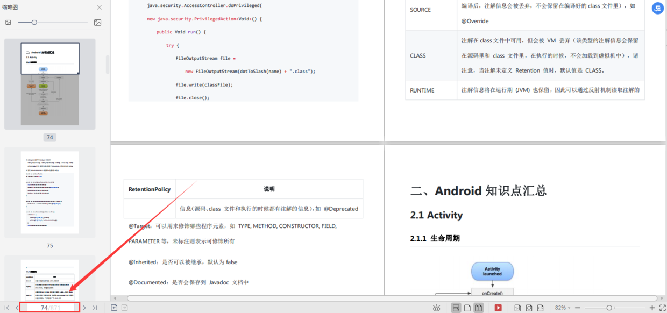Zoom in using the plus button
The image size is (667, 313).
click(652, 308)
